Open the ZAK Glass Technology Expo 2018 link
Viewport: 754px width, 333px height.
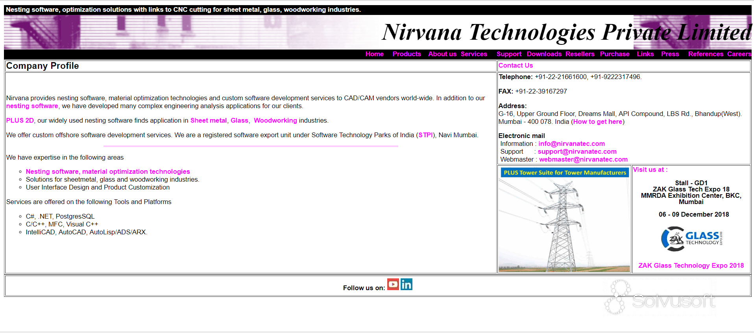pos(691,266)
